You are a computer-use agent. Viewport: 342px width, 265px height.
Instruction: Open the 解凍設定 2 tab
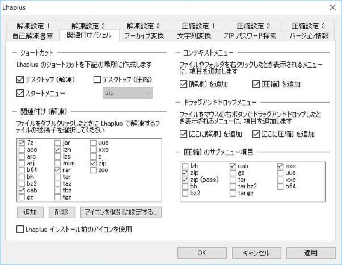(88, 26)
